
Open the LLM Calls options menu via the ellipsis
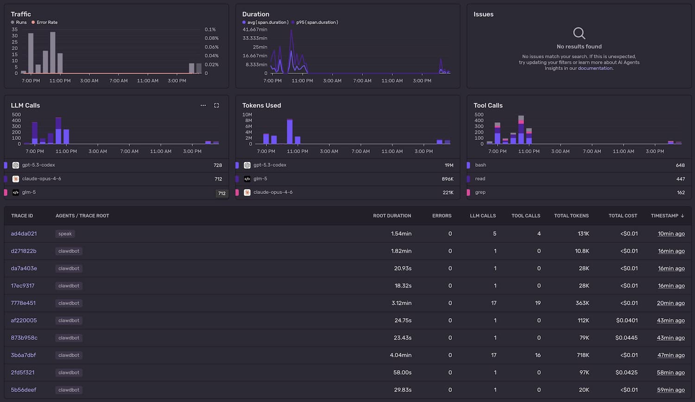point(203,105)
